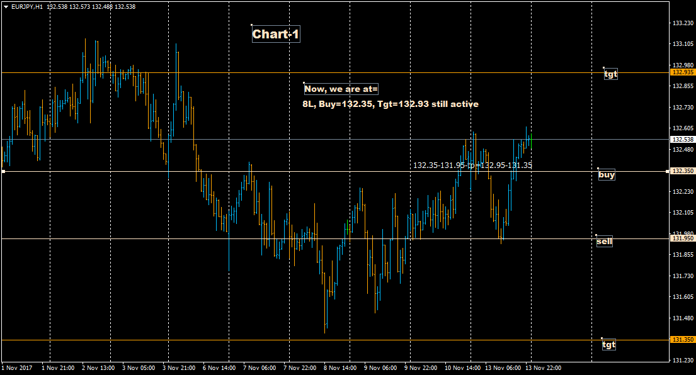Screen dimensions: 696x375
Task: Select the "Now, we are at=" text label
Action: tap(341, 89)
